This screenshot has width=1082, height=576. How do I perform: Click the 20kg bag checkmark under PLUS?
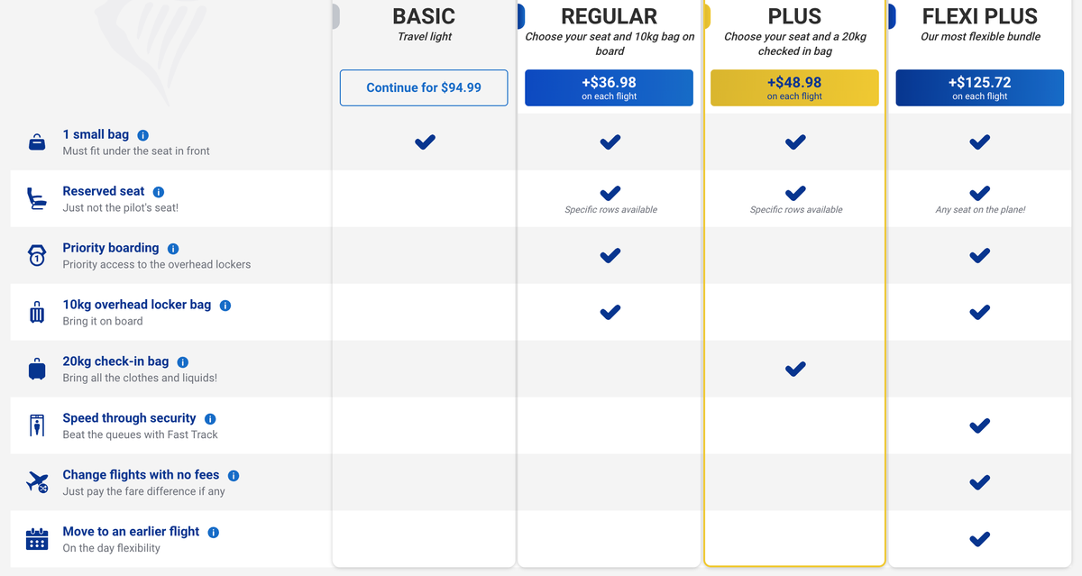tap(794, 369)
